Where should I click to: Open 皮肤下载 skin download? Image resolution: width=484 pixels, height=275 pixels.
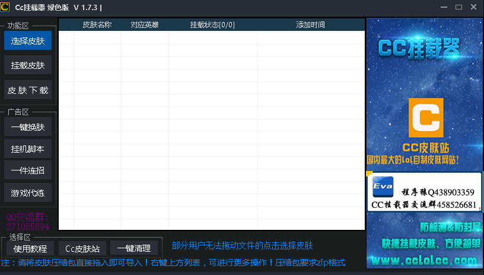click(x=28, y=90)
